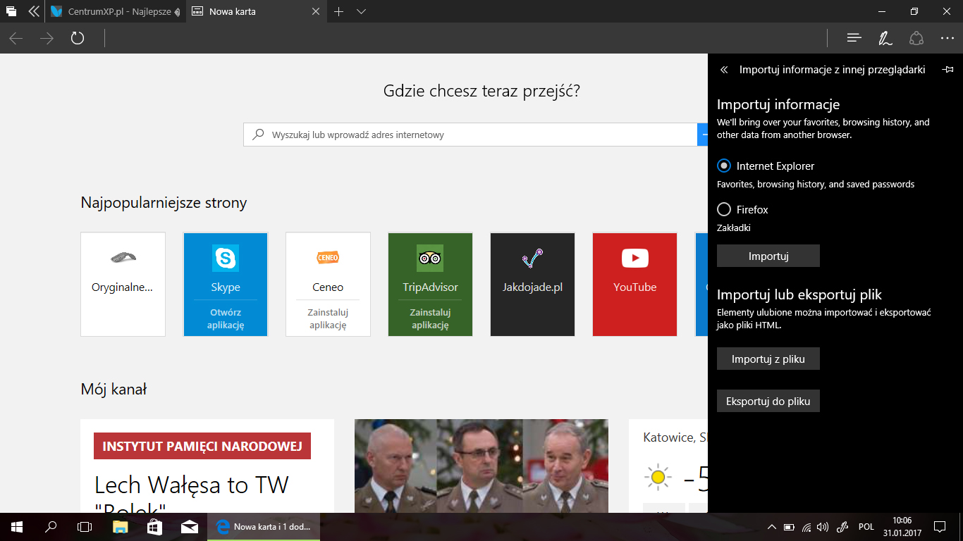Click the Importuj button
This screenshot has width=963, height=541.
pyautogui.click(x=768, y=256)
